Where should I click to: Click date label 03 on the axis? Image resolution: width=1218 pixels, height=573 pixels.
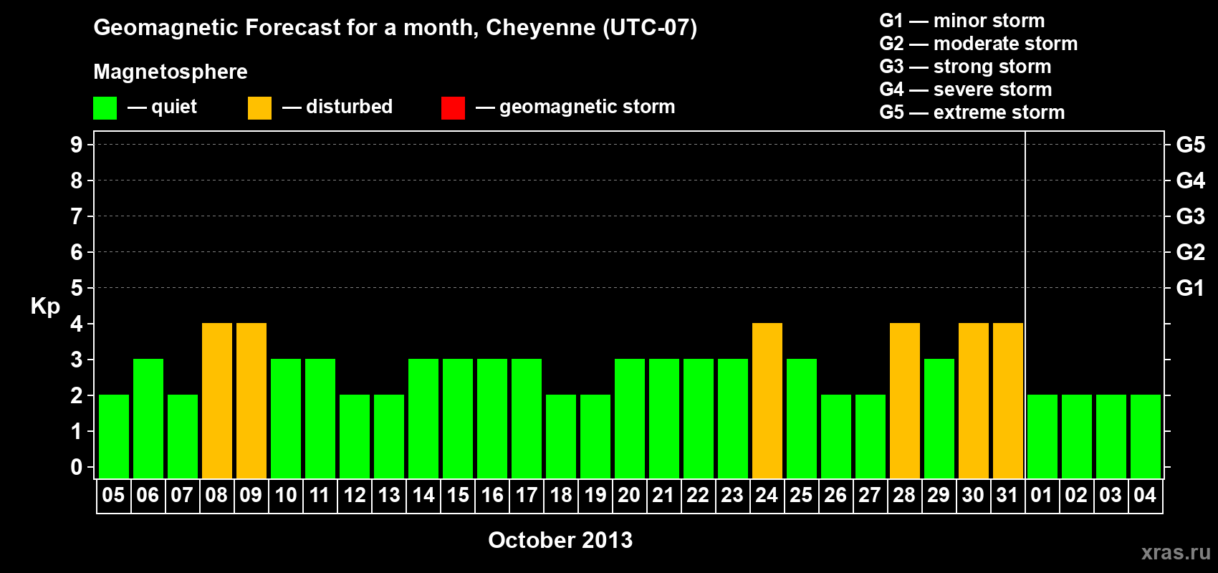tap(1111, 496)
